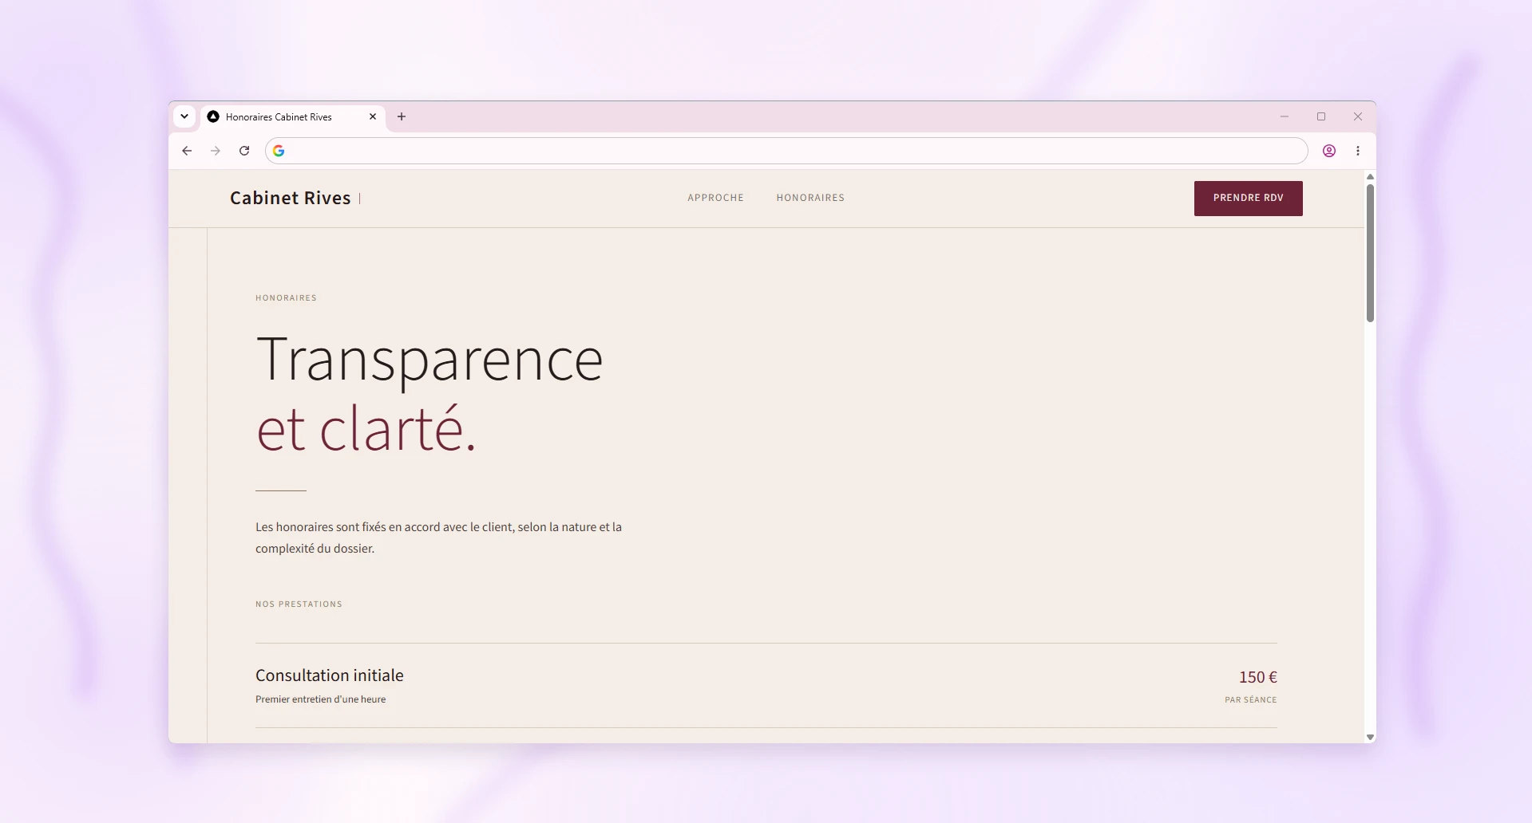The height and width of the screenshot is (823, 1532).
Task: Click the Cabinet Rives site logo
Action: coord(291,198)
